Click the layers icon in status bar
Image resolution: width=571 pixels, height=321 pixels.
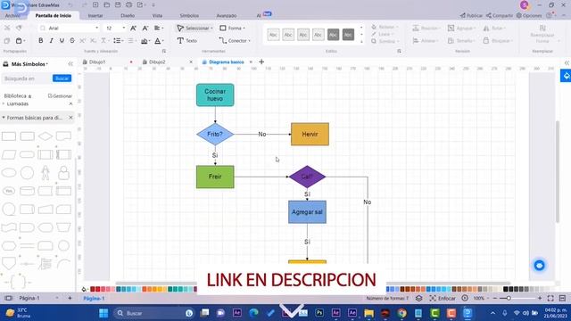419,298
